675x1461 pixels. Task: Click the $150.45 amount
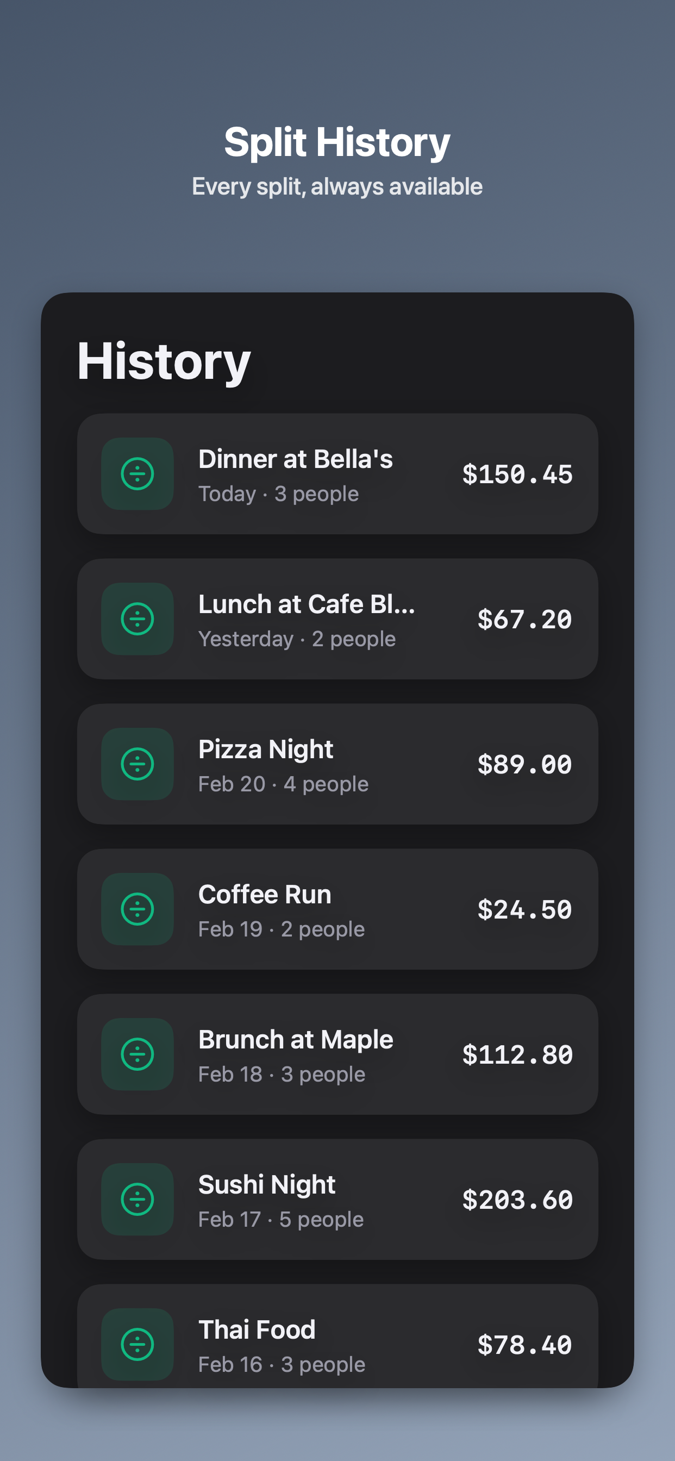pos(517,474)
